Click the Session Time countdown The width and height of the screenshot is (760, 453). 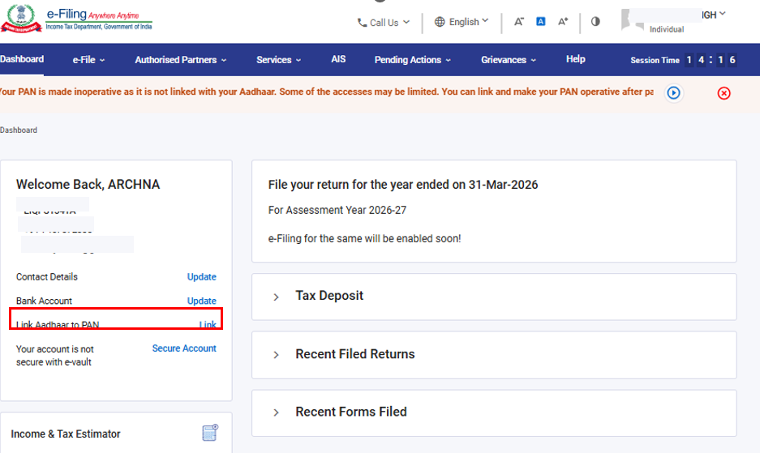coord(684,60)
